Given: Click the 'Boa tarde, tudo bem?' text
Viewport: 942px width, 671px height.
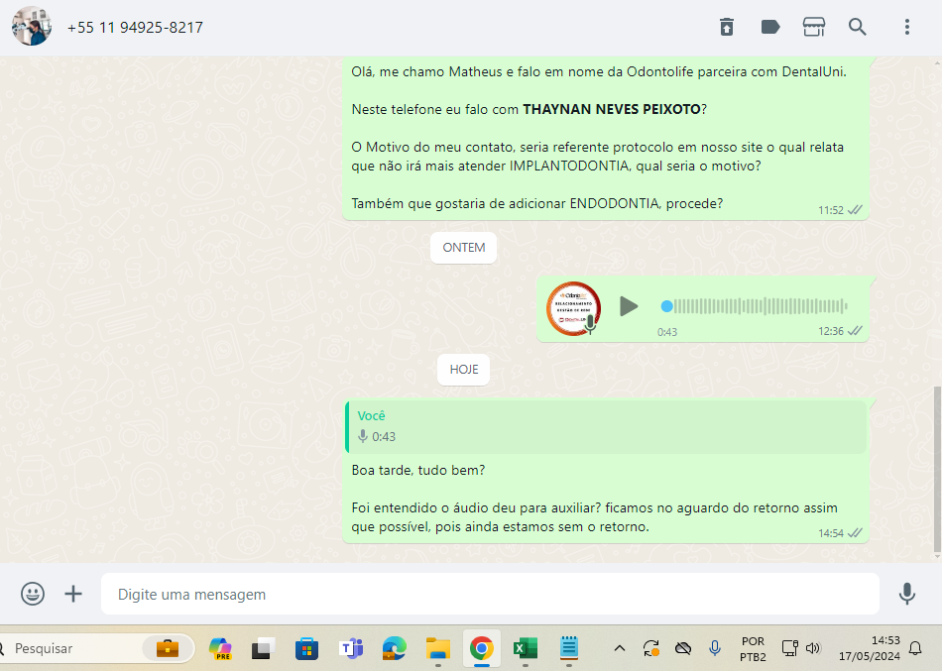Looking at the screenshot, I should (418, 471).
